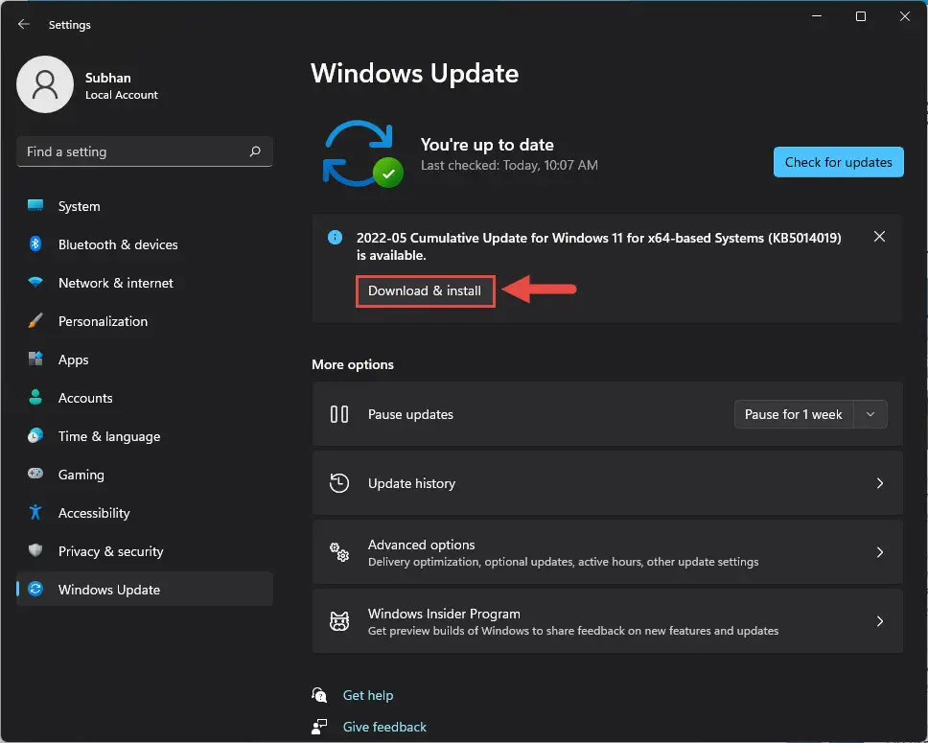This screenshot has width=928, height=743.
Task: Click the Accounts person icon
Action: tap(35, 397)
